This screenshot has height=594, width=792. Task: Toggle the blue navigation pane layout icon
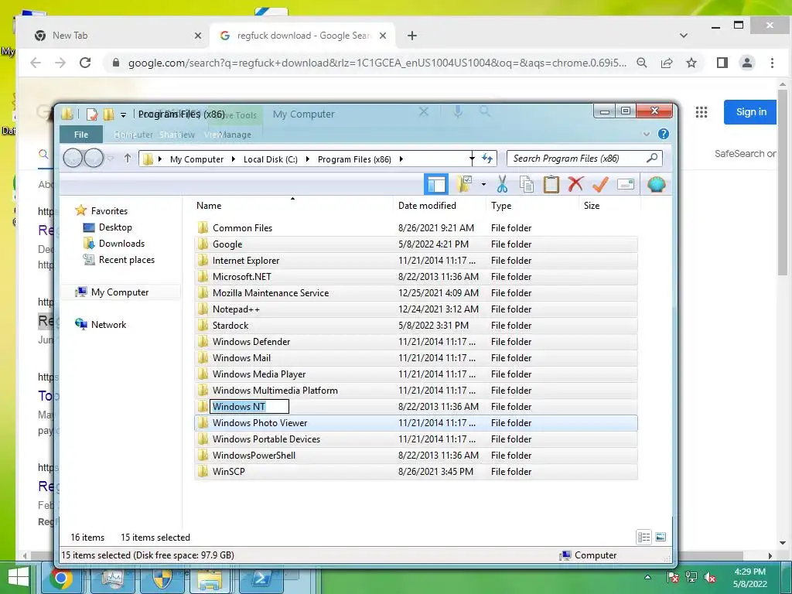point(436,184)
